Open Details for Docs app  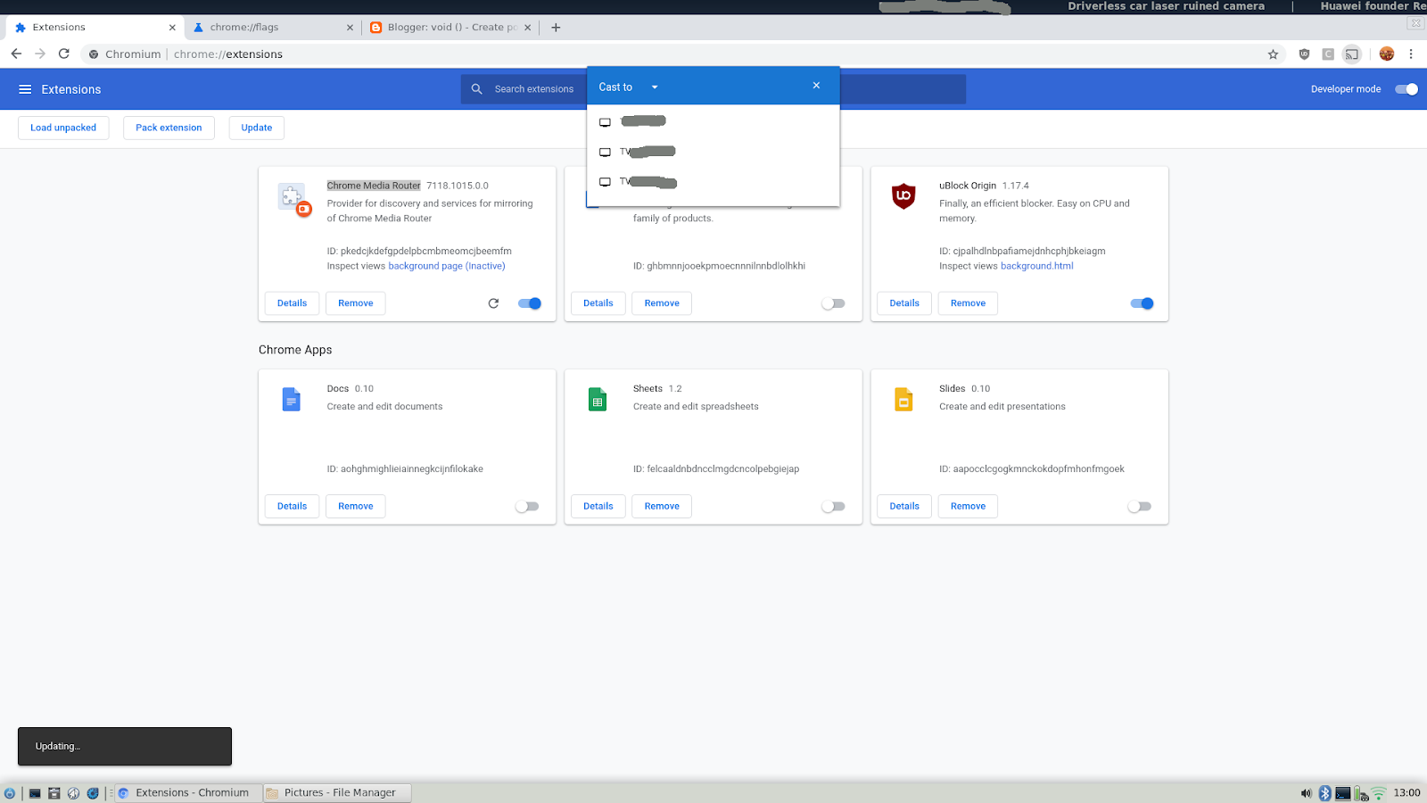coord(292,507)
